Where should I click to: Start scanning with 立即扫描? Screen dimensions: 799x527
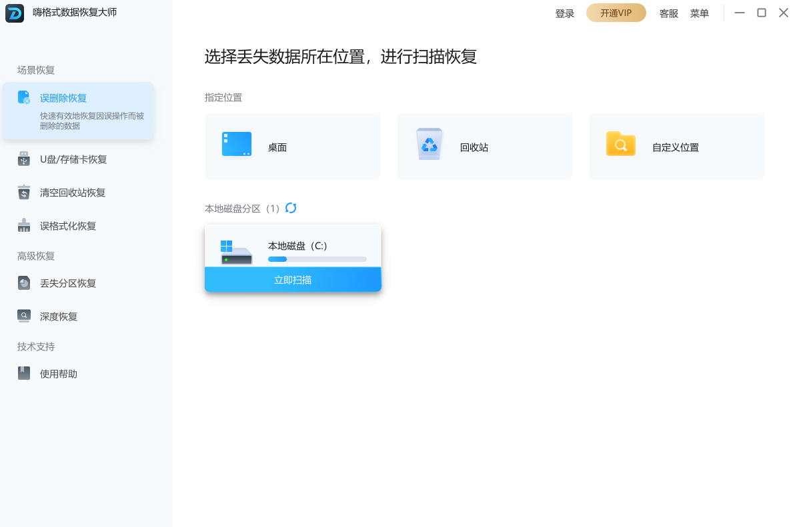pos(293,279)
